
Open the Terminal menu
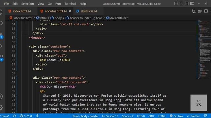coord(70,4)
